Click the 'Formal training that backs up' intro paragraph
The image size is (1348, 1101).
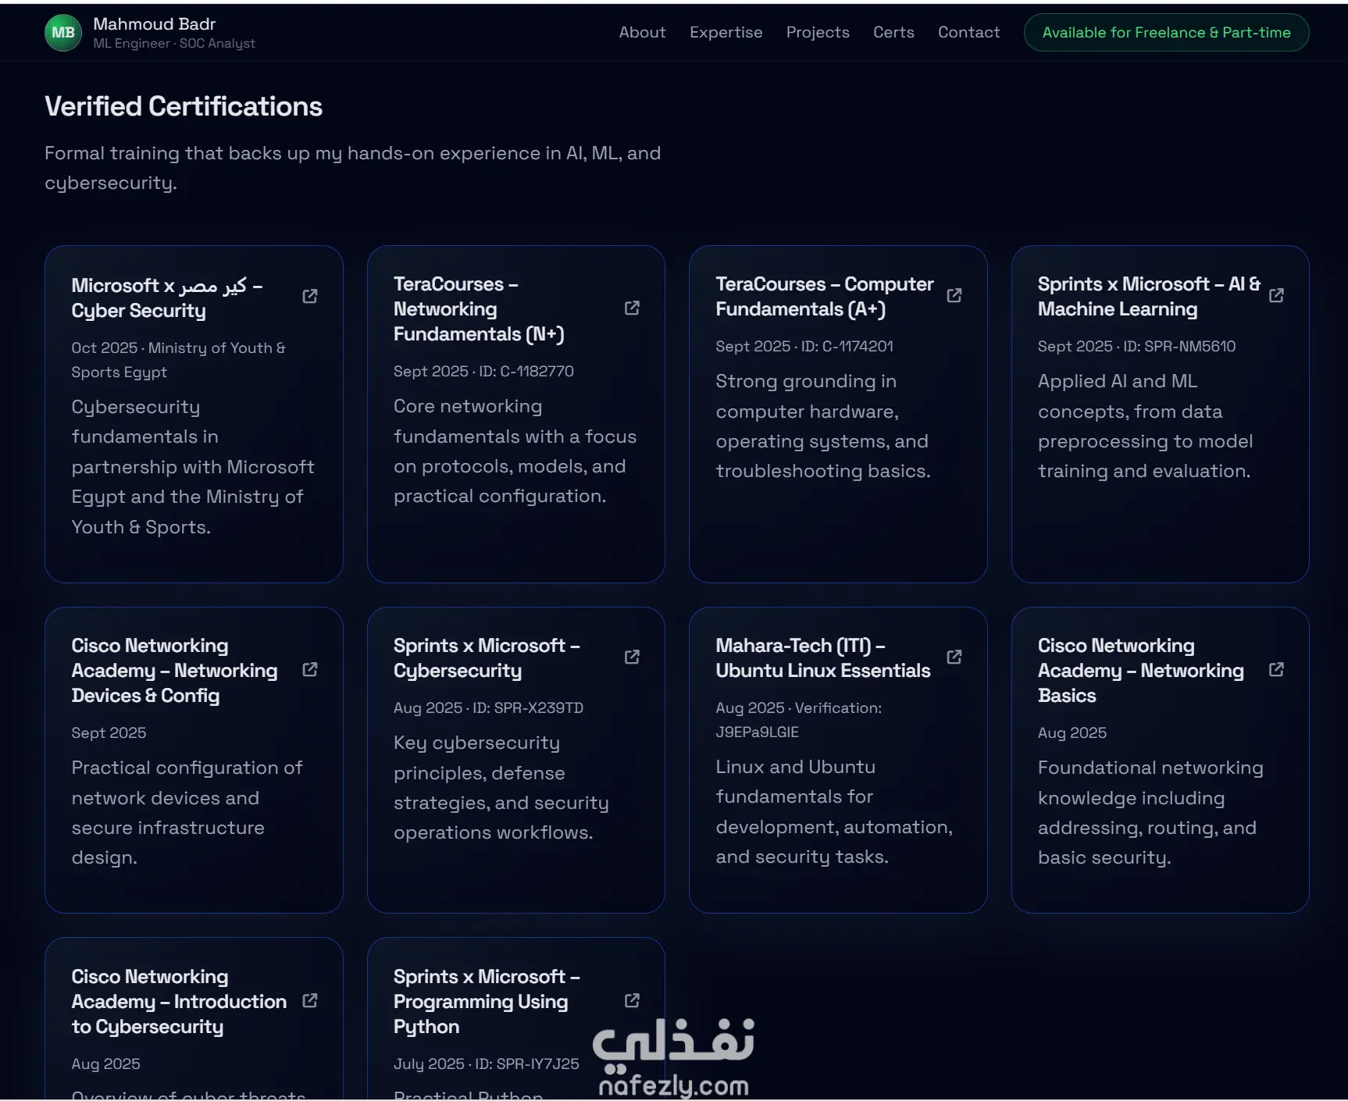click(x=352, y=168)
